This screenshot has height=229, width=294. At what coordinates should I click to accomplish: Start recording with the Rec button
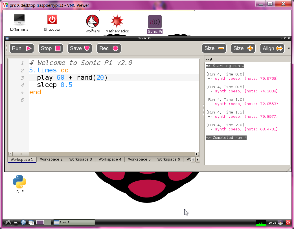109,48
